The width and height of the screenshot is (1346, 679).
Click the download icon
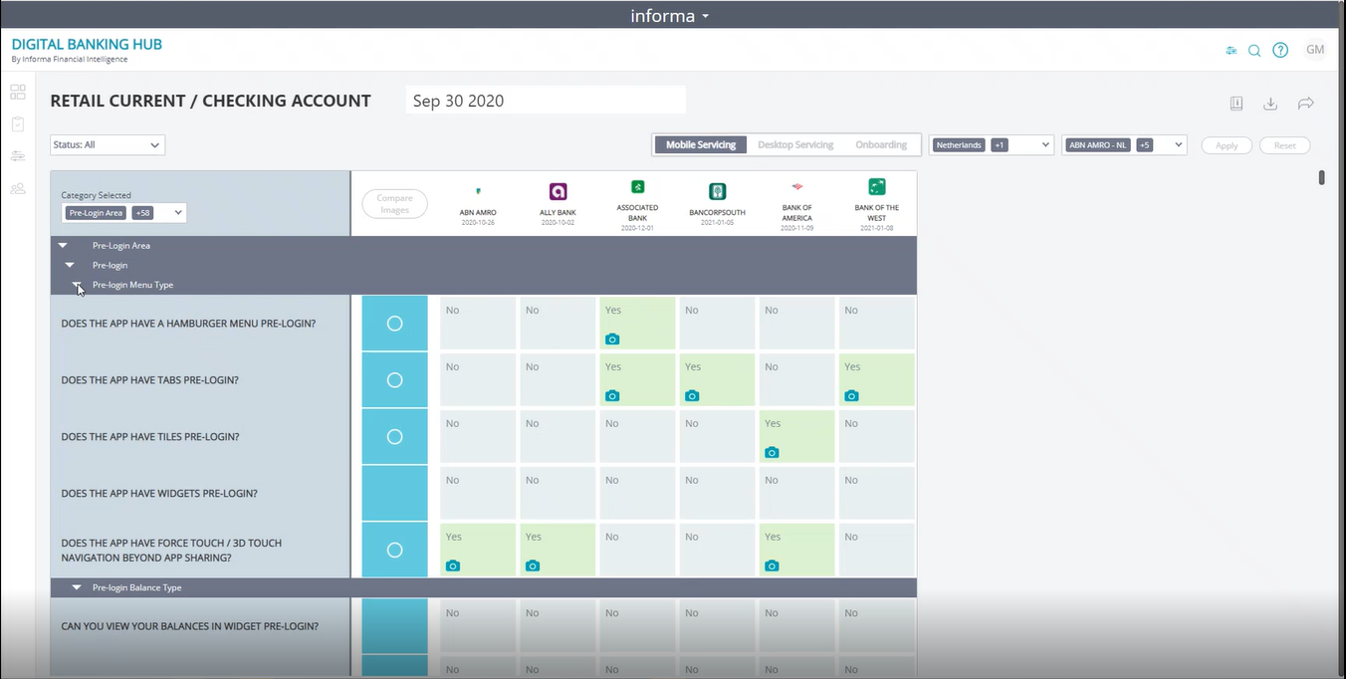coord(1270,103)
